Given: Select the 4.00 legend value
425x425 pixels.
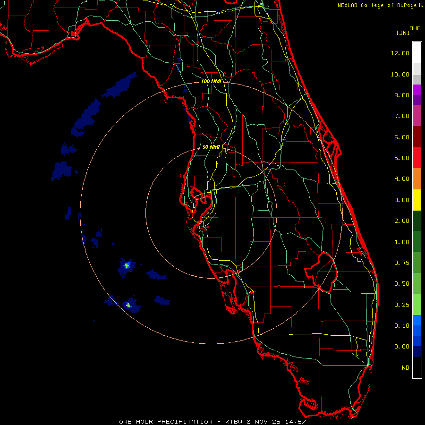Looking at the screenshot, I should [402, 179].
